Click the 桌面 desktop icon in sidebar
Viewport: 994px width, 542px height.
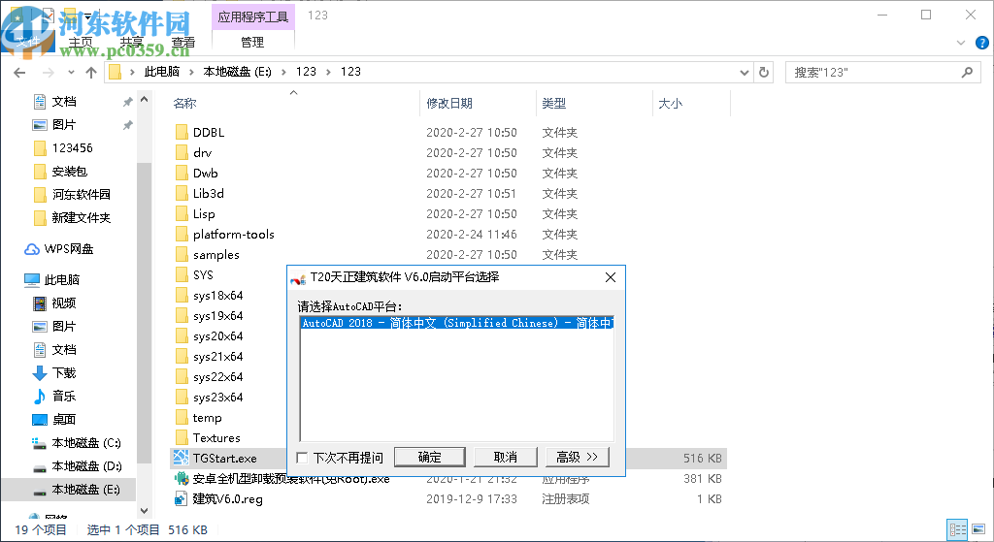(x=39, y=420)
